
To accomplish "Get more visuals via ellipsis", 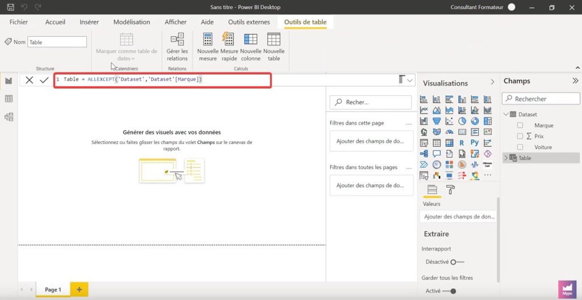I will 487,175.
